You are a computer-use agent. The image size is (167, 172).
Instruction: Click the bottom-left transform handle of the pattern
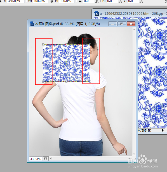point(43,81)
